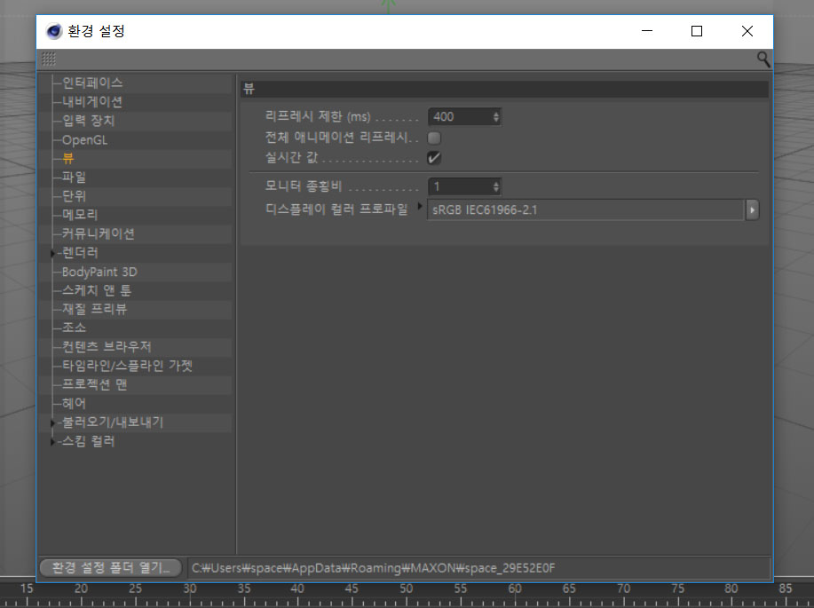Uncheck the 실시간 값 checkbox

tap(434, 158)
